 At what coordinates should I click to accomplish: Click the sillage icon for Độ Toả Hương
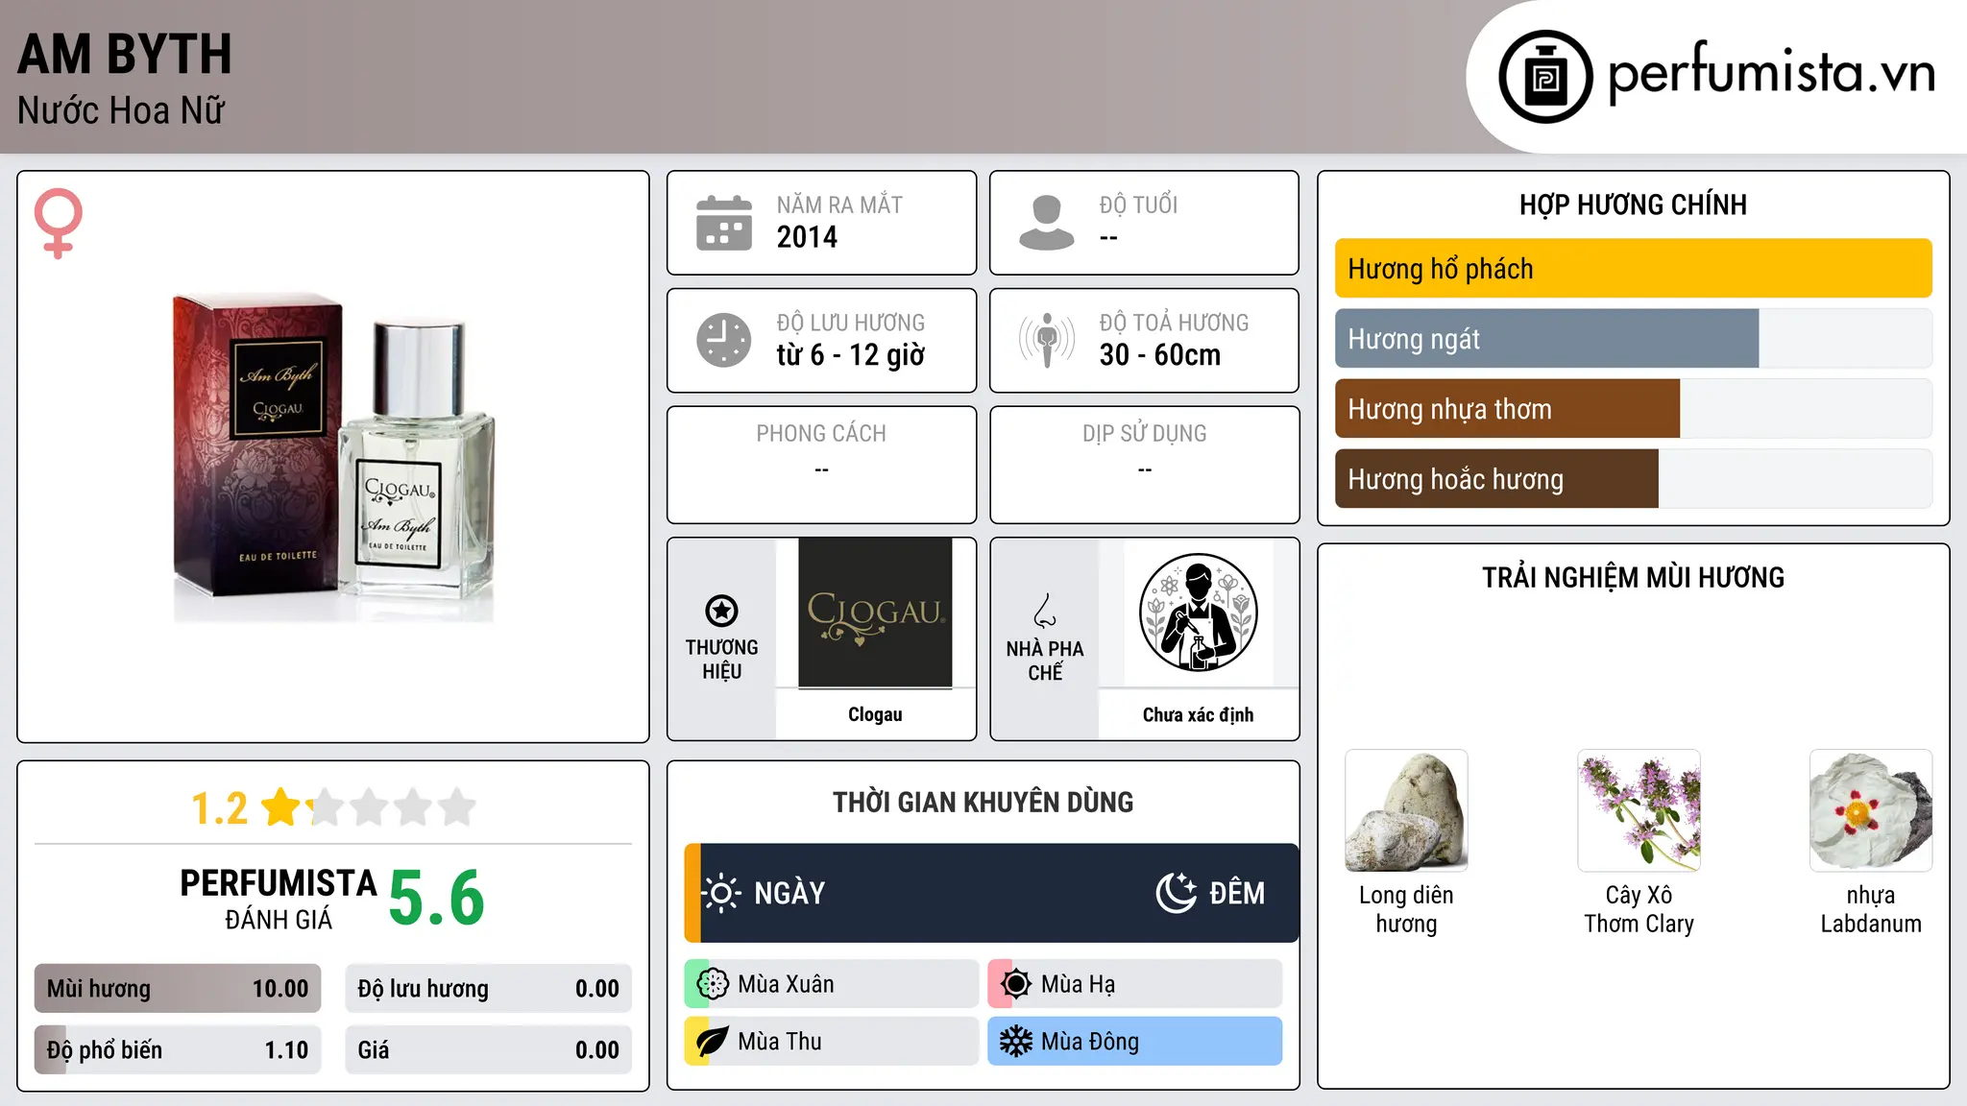[x=1047, y=340]
